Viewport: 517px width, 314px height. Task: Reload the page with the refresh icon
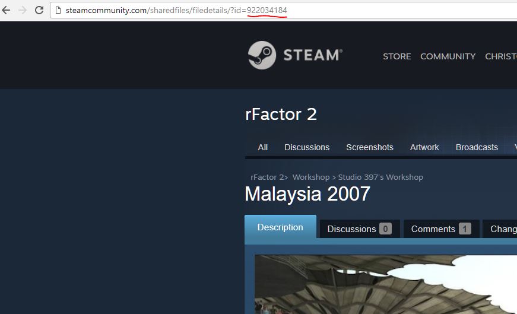[x=39, y=10]
